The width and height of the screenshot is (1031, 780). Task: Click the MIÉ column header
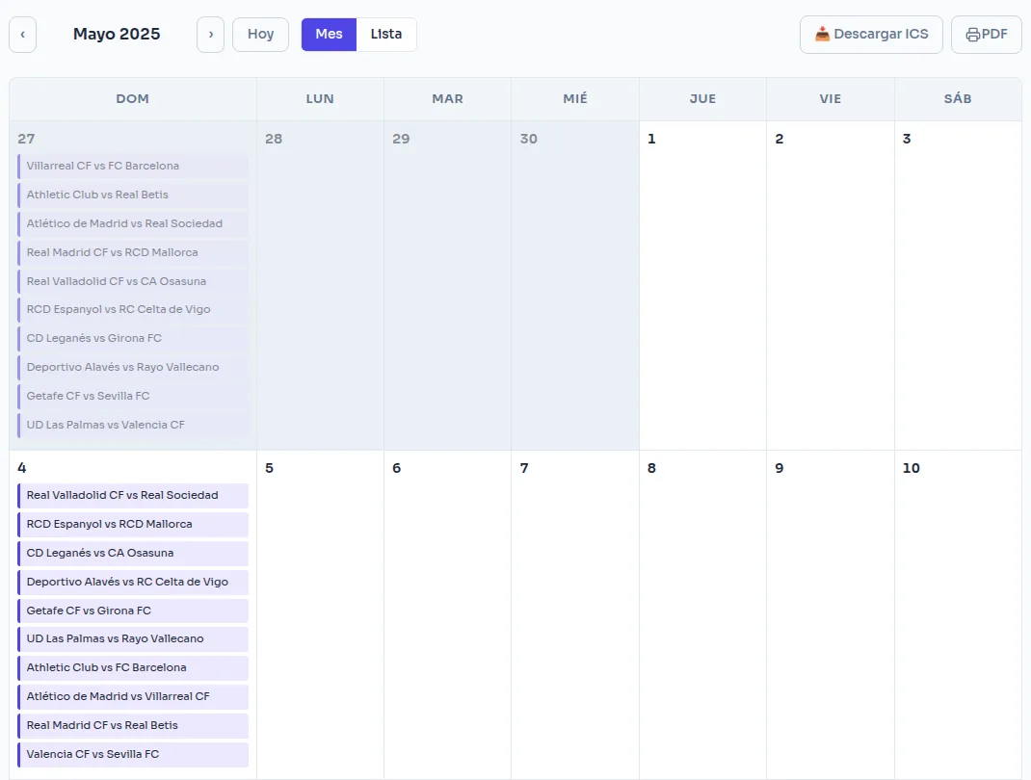(x=575, y=98)
